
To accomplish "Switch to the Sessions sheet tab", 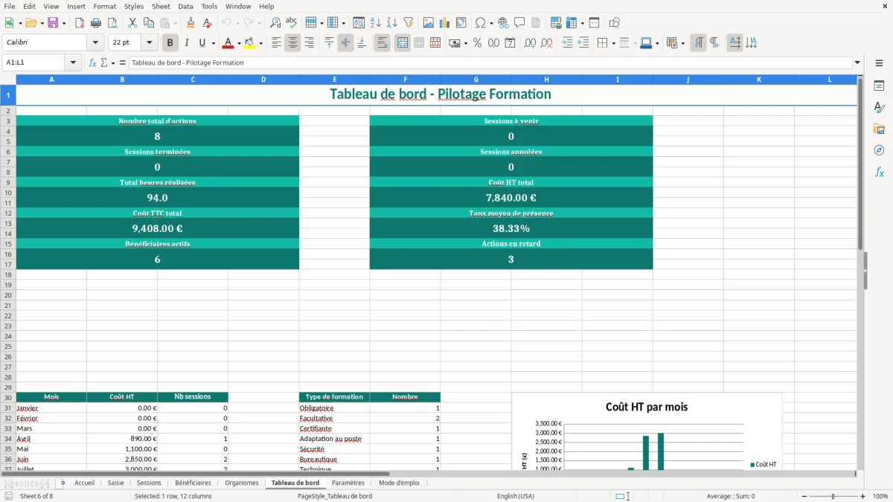I will tap(149, 483).
